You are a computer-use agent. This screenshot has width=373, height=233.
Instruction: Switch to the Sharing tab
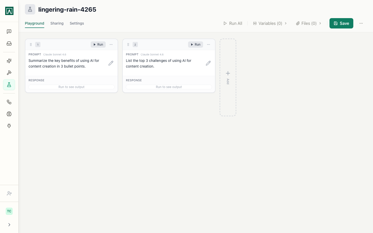tap(57, 23)
